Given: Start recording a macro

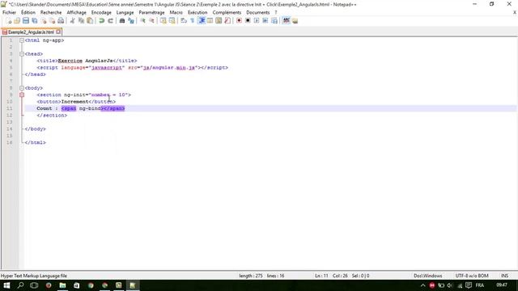Looking at the screenshot, I should [239, 21].
